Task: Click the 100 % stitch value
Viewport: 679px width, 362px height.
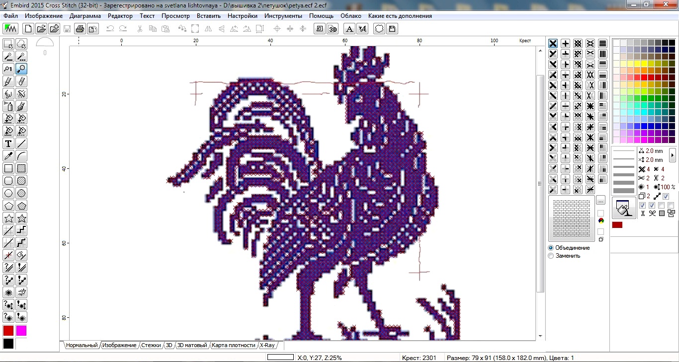Action: [668, 187]
